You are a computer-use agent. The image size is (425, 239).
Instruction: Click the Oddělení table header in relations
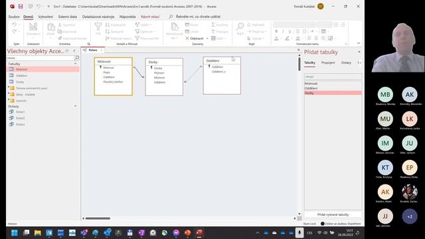click(222, 60)
